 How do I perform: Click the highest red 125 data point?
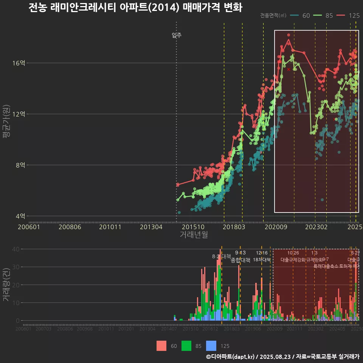pyautogui.click(x=289, y=35)
